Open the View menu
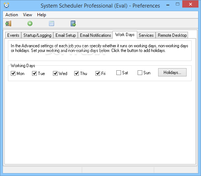Screen dimensions: 201x176 coord(27,15)
